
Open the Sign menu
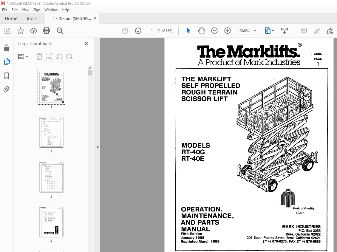click(x=37, y=10)
